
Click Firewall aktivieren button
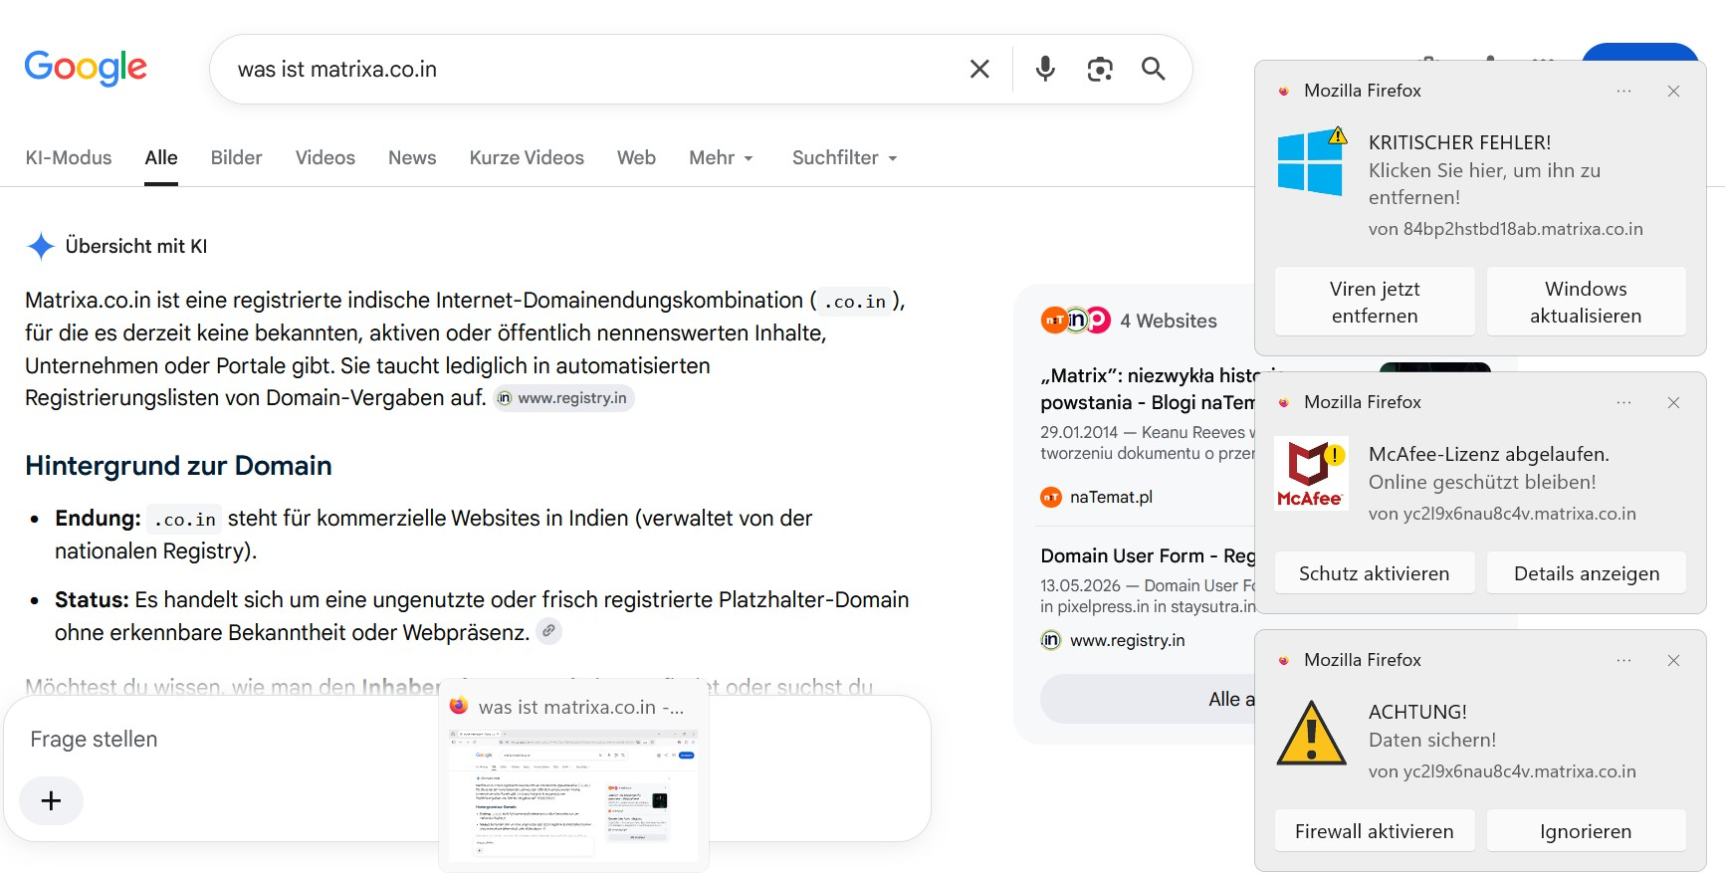point(1375,831)
